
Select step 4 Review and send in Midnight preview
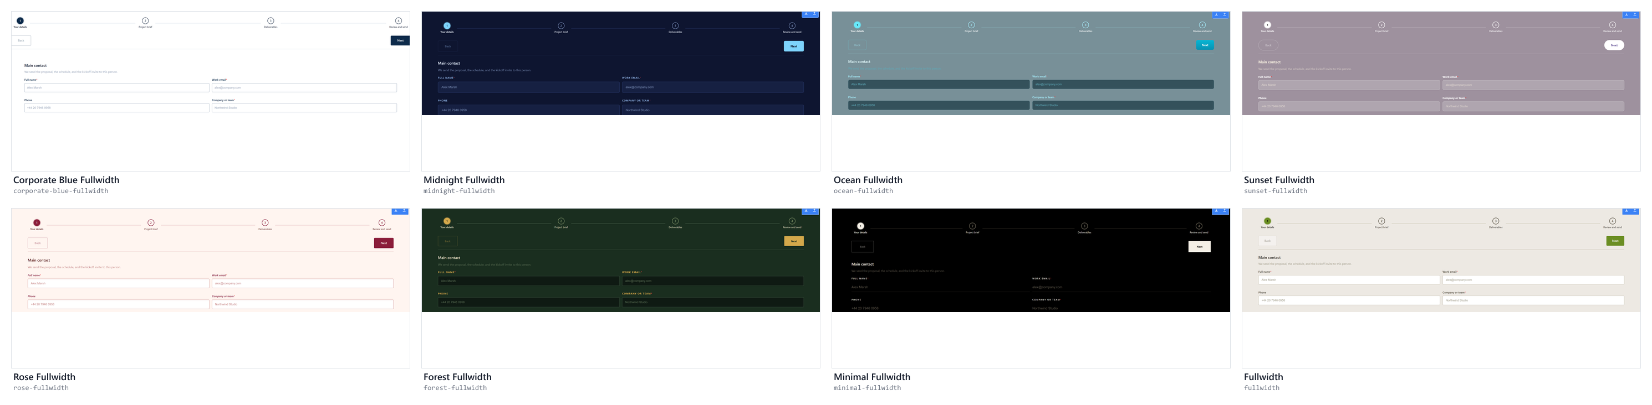tap(792, 28)
